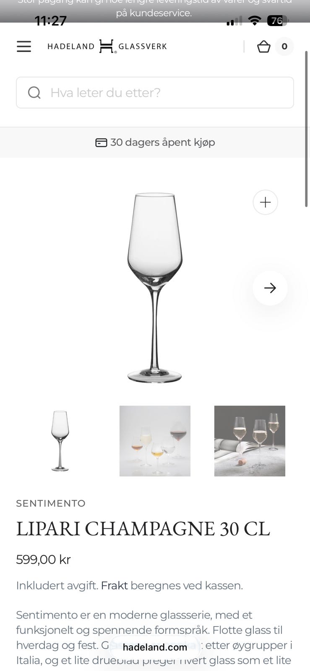Focus the 'Hva leter du etter?' search field

(155, 92)
